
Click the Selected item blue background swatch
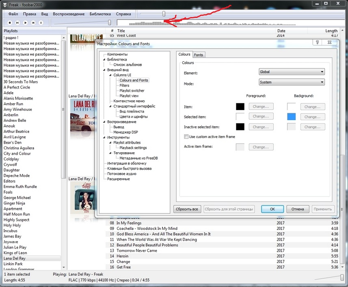click(292, 117)
